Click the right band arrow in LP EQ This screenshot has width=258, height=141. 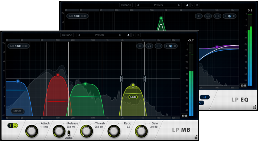pyautogui.click(x=219, y=16)
